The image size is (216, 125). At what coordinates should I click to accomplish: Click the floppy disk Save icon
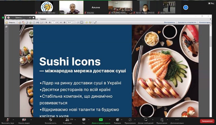34,23
